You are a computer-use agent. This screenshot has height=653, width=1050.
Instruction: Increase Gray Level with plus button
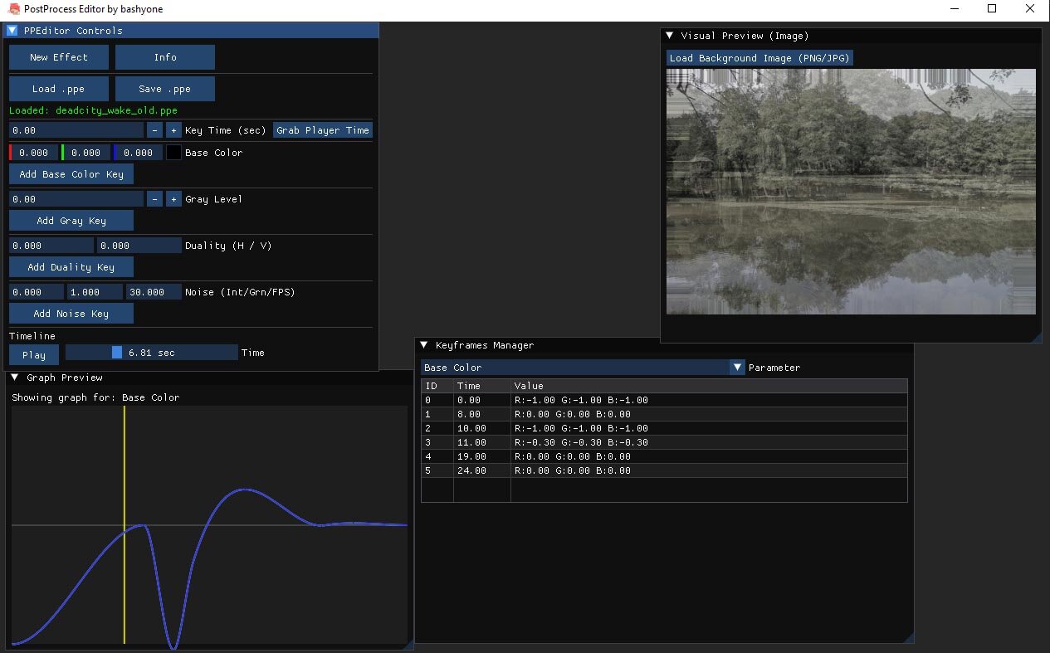point(173,199)
